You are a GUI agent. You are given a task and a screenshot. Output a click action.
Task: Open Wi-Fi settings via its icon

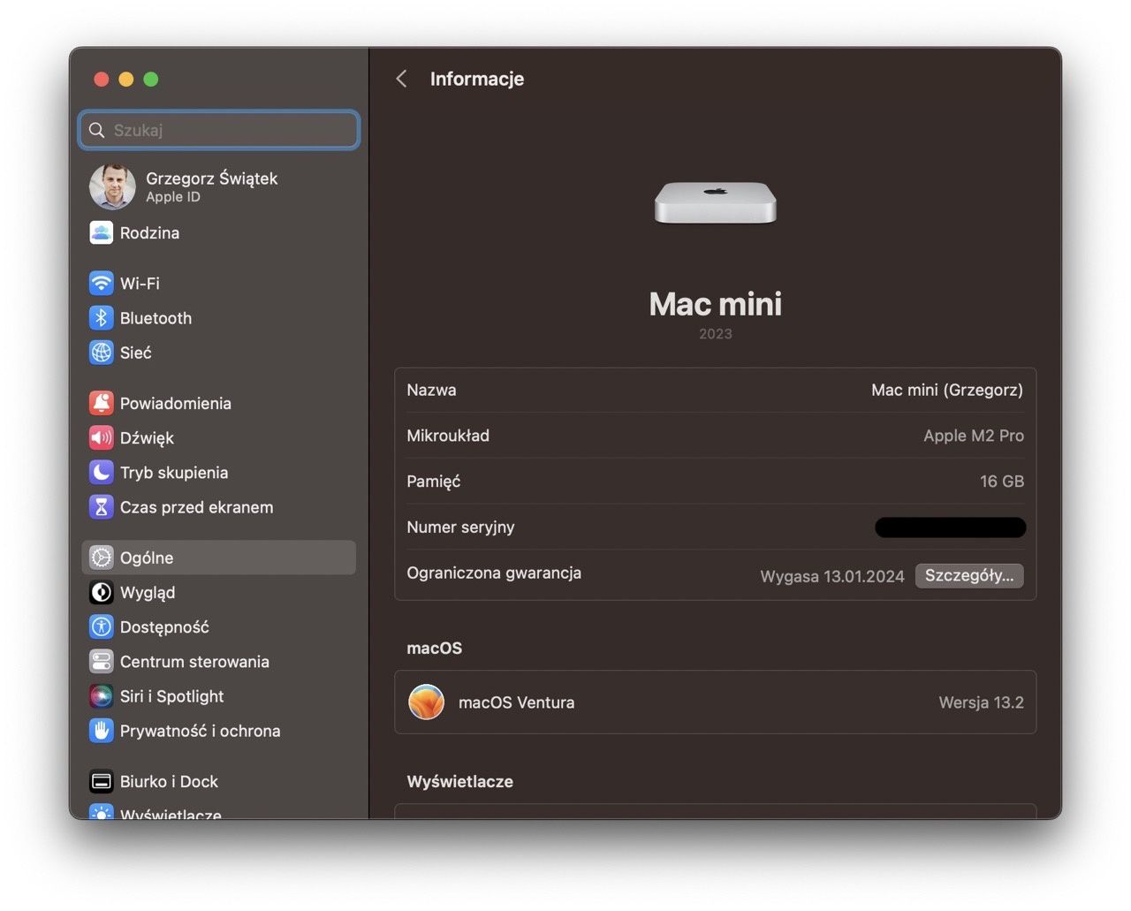[x=102, y=283]
